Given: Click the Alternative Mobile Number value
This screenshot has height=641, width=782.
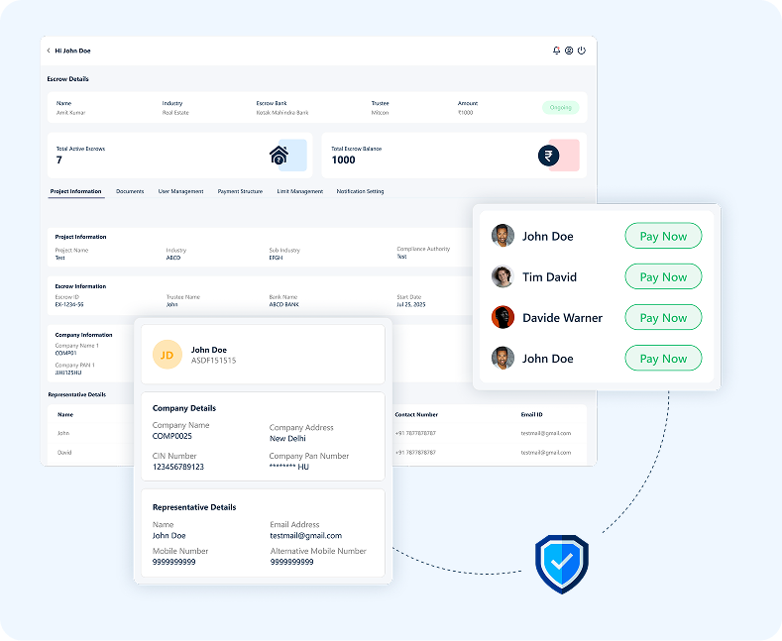Looking at the screenshot, I should click(x=291, y=563).
